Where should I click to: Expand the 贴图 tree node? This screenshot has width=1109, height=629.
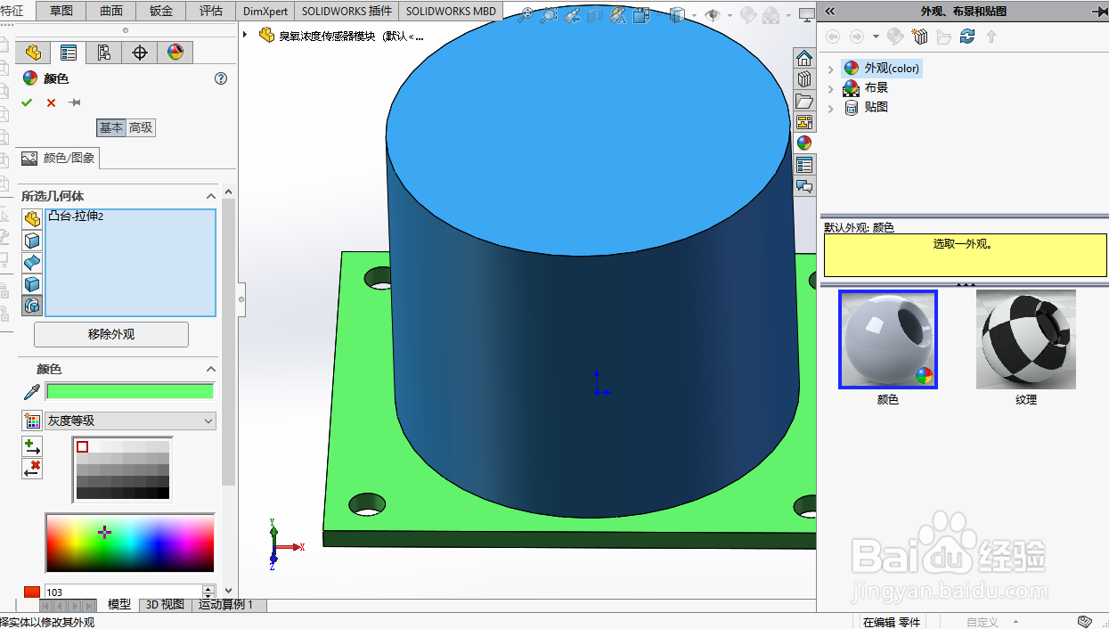(x=831, y=108)
